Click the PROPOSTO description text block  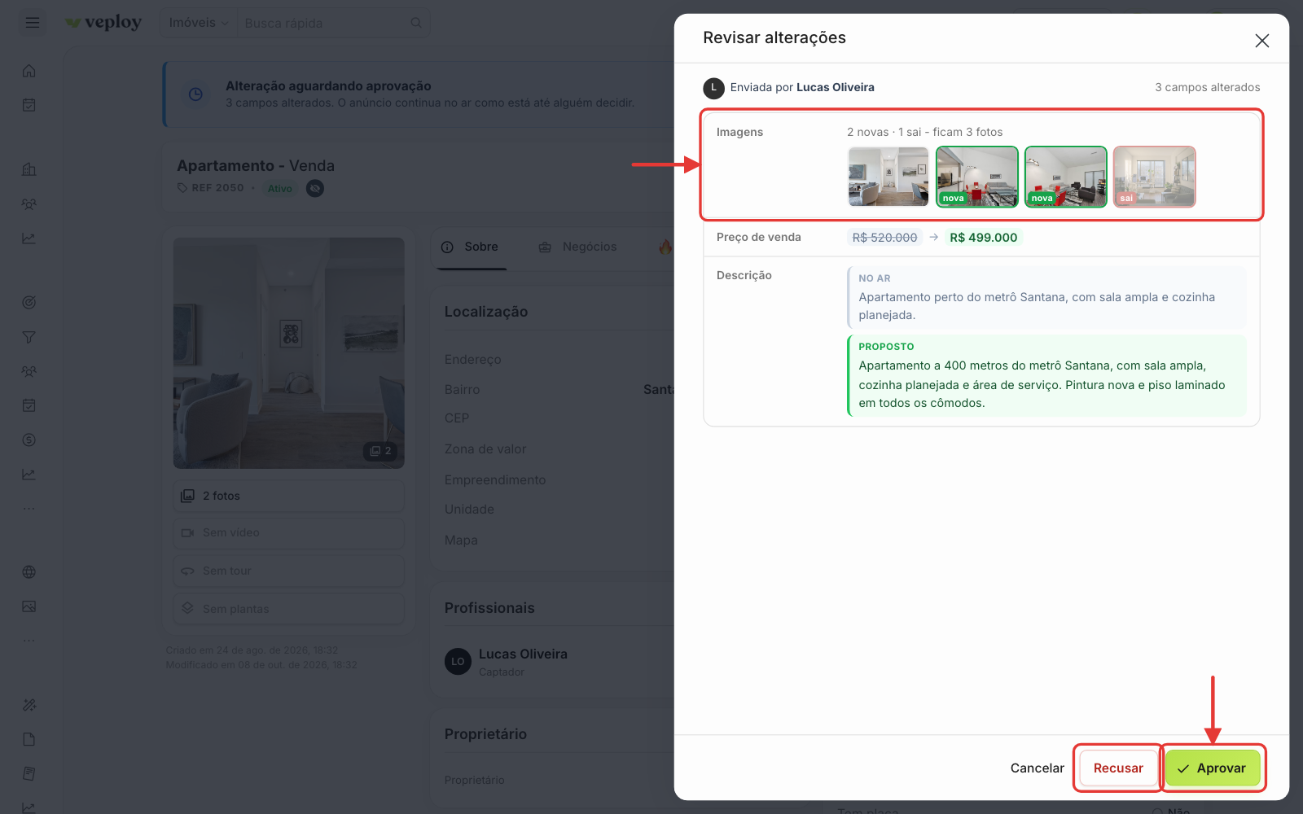tap(1046, 375)
